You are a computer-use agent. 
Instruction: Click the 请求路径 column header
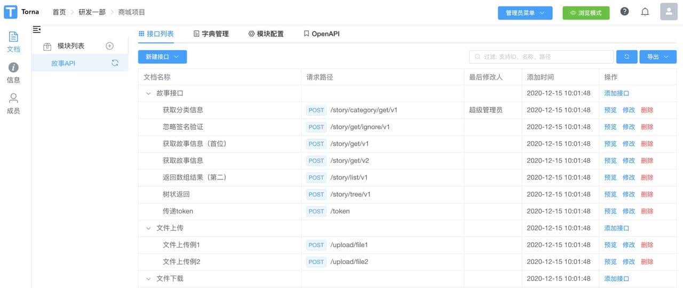tap(320, 77)
